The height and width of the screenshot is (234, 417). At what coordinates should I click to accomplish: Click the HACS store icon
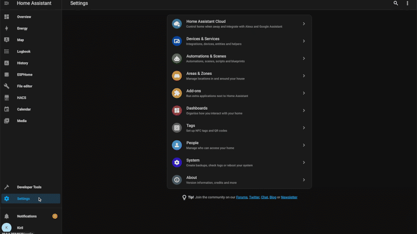7,97
